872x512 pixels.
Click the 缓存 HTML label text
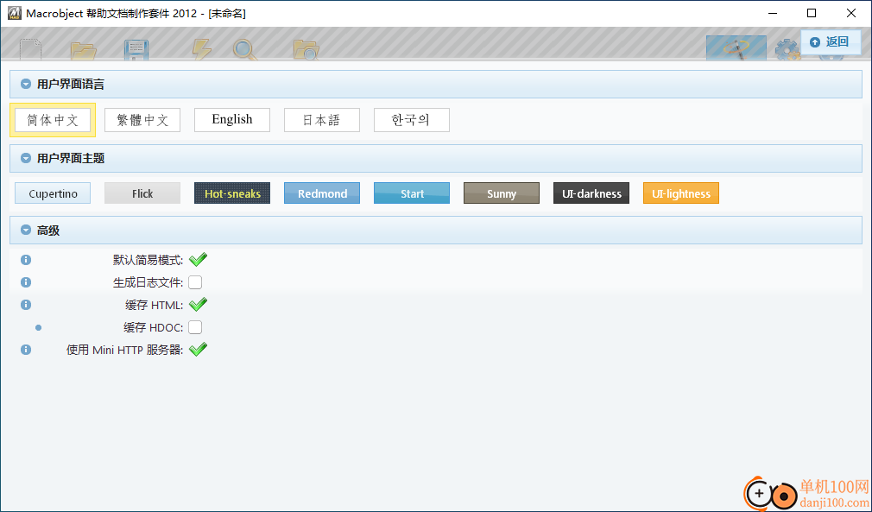pos(154,305)
